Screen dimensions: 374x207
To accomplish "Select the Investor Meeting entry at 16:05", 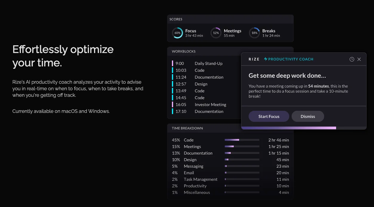I will (210, 105).
